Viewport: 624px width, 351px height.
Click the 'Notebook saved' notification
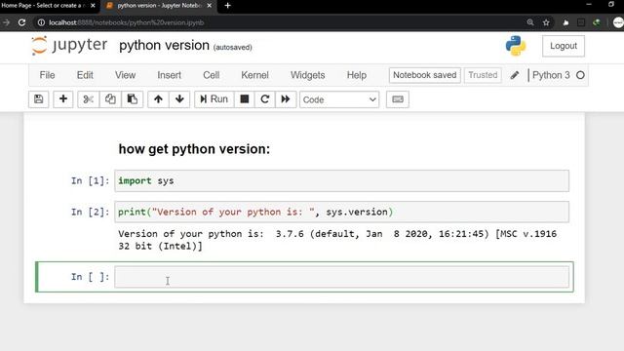(425, 75)
